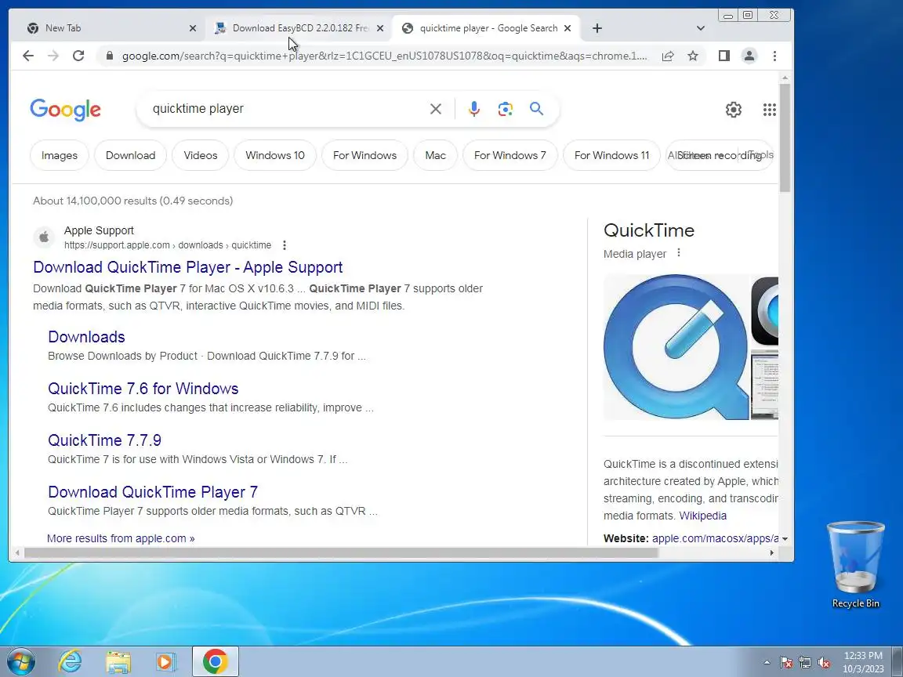Image resolution: width=903 pixels, height=677 pixels.
Task: Launch Internet Explorer from the taskbar
Action: point(71,661)
